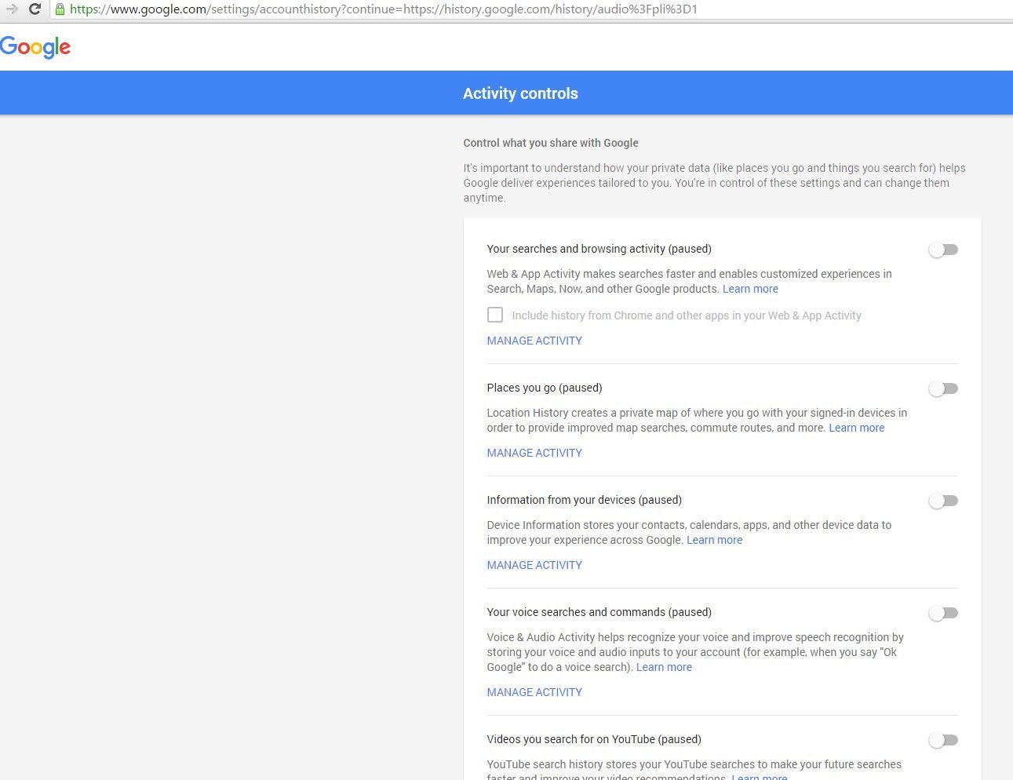The image size is (1013, 780).
Task: Click 'Your voice searches and commands (paused)' title
Action: pos(599,612)
